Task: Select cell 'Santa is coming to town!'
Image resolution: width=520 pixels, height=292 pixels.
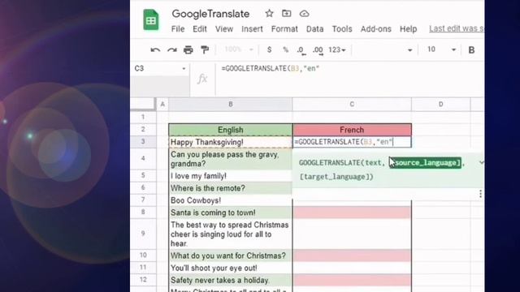Action: 231,213
